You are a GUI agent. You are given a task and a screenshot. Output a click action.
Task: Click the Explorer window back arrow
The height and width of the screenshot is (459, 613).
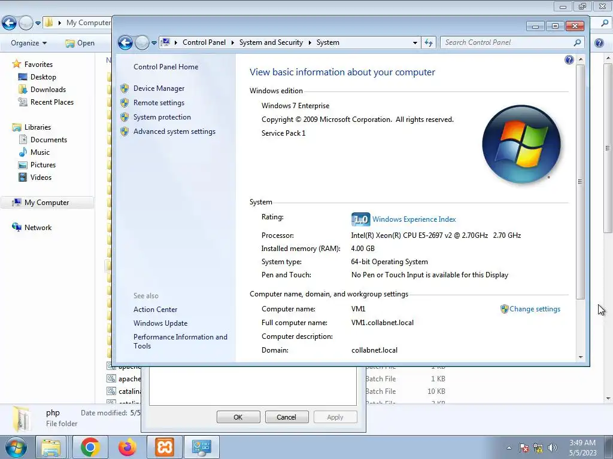click(x=10, y=23)
